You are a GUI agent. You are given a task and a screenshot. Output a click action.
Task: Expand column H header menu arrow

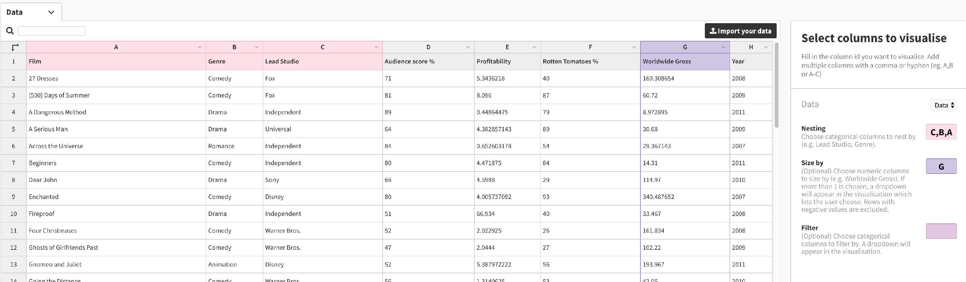coord(766,47)
